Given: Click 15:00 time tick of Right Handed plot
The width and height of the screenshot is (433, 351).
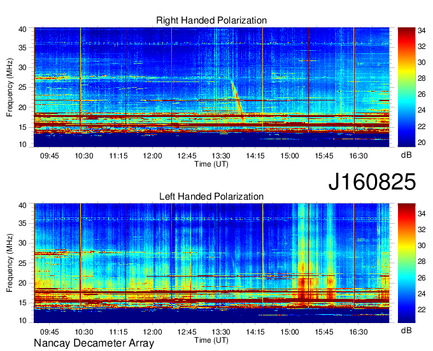Looking at the screenshot, I should tap(290, 156).
